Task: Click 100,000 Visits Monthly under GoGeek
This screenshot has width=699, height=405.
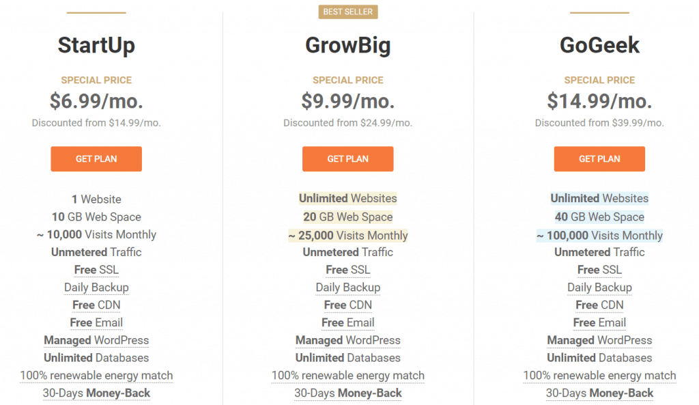Action: pyautogui.click(x=599, y=235)
